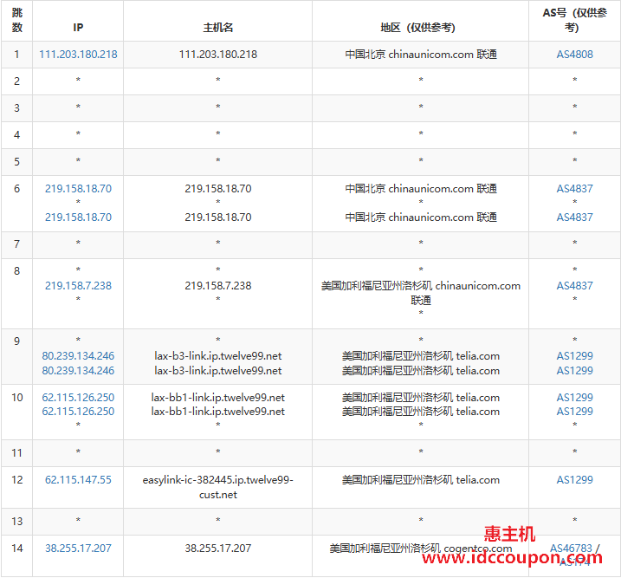The height and width of the screenshot is (578, 621).
Task: Select the 跳数 column header
Action: point(17,20)
